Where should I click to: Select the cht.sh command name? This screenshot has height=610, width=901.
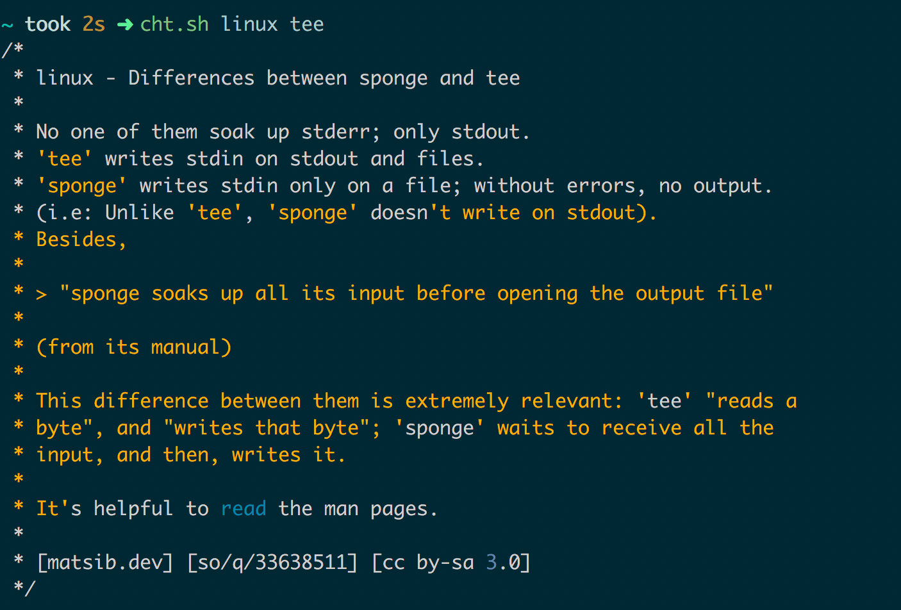coord(174,24)
